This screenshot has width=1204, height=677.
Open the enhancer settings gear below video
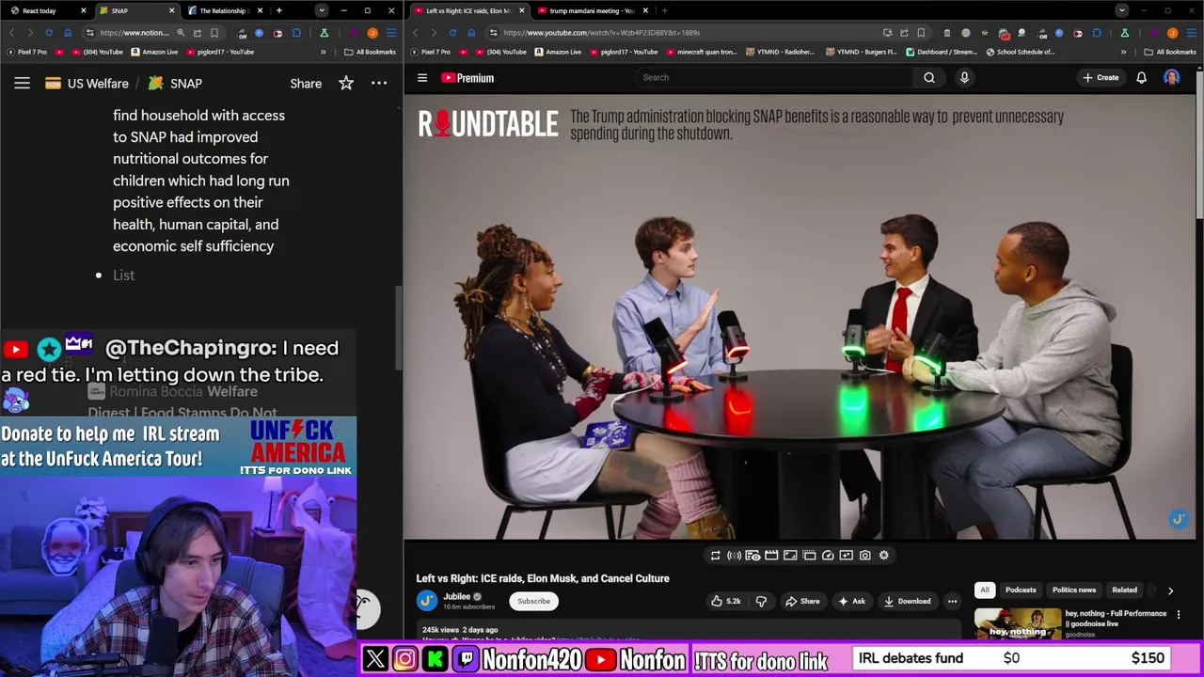click(x=884, y=556)
